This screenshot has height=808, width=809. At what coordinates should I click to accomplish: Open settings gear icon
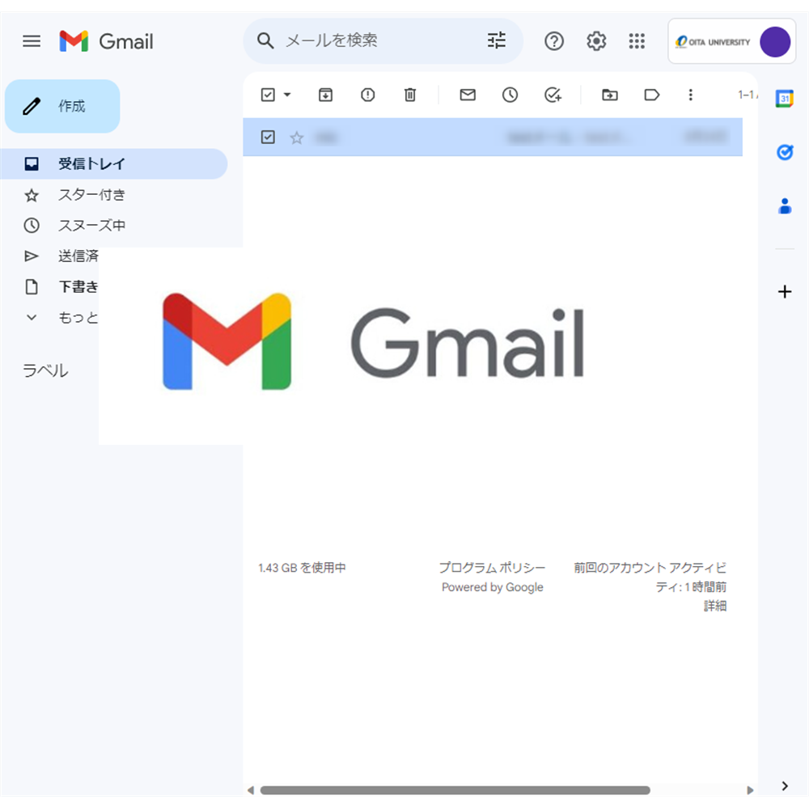pos(596,40)
